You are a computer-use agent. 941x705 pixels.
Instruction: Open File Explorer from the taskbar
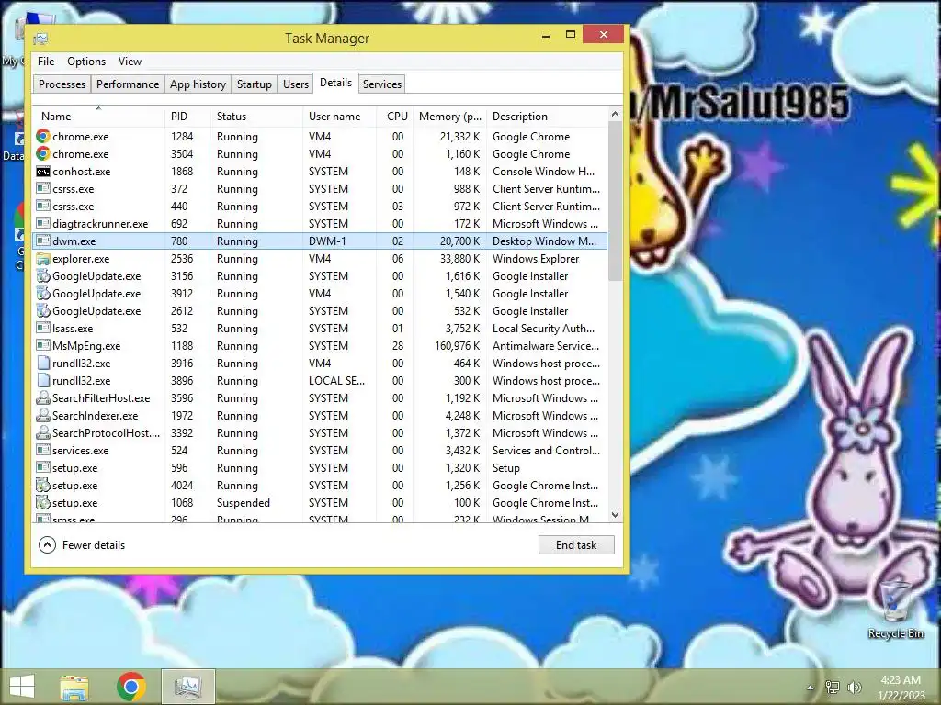pos(74,687)
